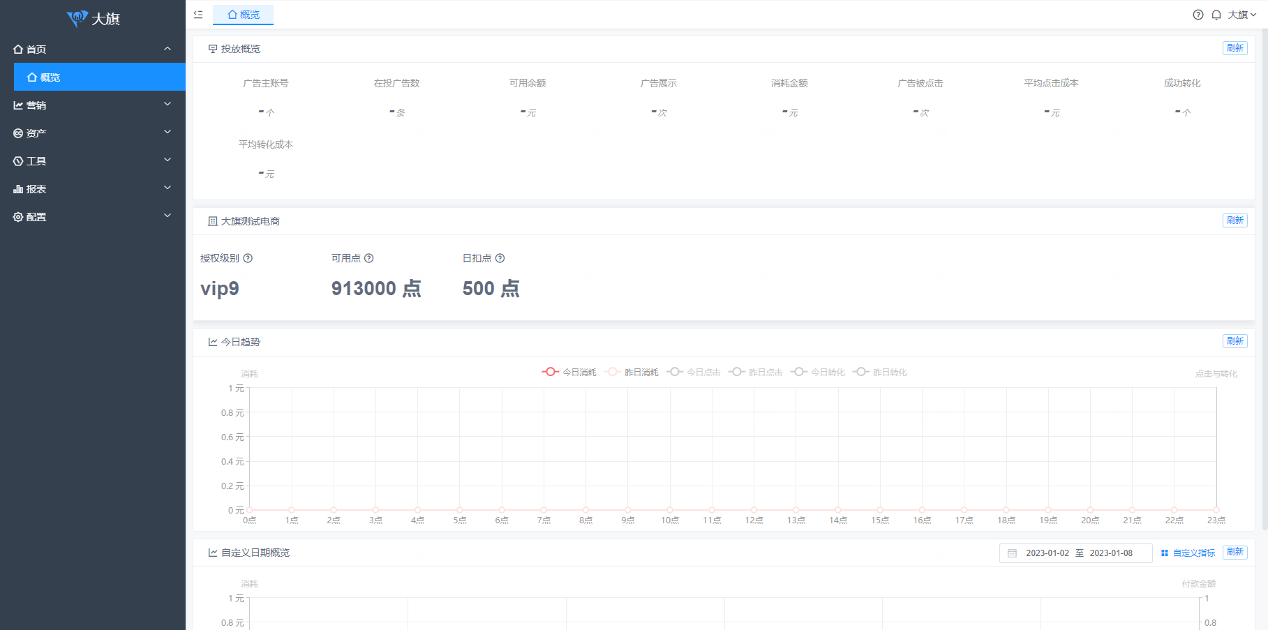The height and width of the screenshot is (630, 1268).
Task: Select the 概览 sidebar menu item
Action: tap(99, 77)
